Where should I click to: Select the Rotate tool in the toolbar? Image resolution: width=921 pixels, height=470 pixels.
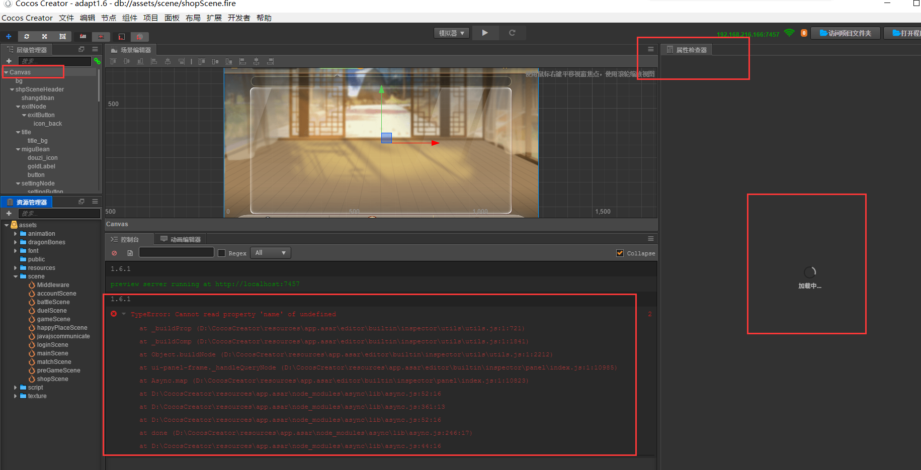point(27,36)
